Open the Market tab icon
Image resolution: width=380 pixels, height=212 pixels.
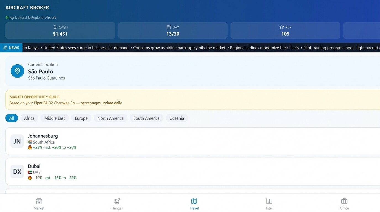tap(39, 201)
